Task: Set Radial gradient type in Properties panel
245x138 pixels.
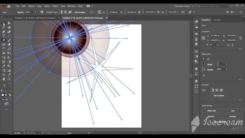Action: click(x=217, y=90)
